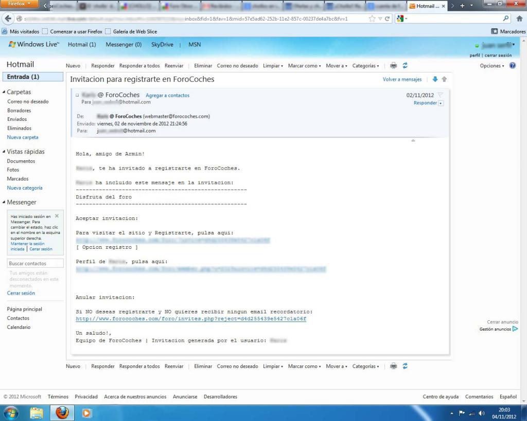Focus the Buscar contactos field
This screenshot has height=421, width=527.
[36, 264]
